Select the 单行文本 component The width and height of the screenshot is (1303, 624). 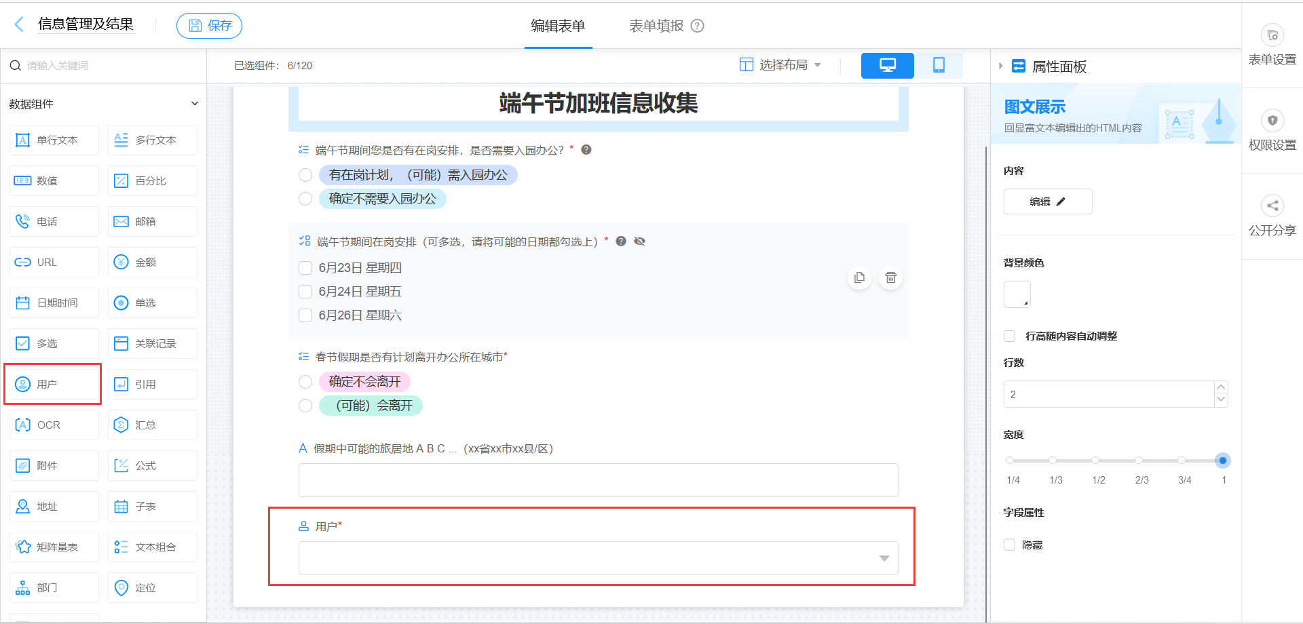54,140
